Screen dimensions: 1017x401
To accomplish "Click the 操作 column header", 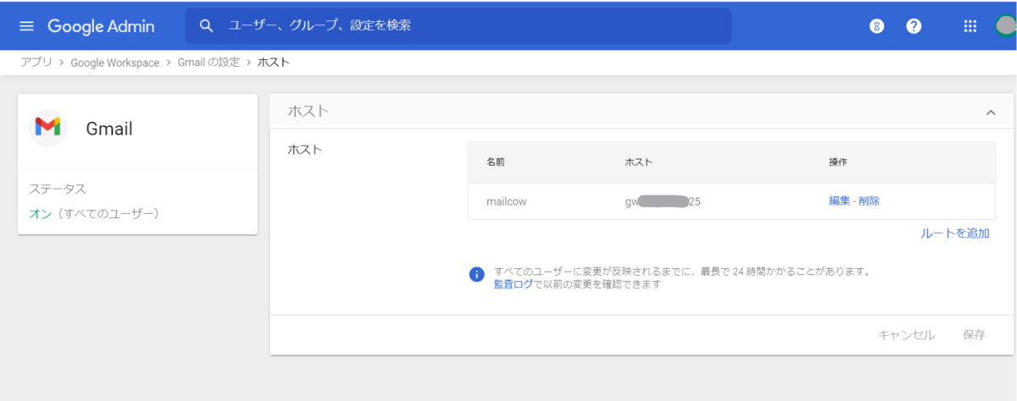I will pyautogui.click(x=838, y=162).
